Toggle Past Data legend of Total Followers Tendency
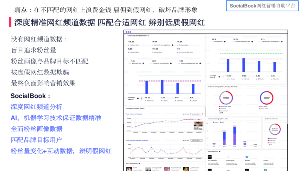Image resolution: width=301 pixels, height=171 pixels. coord(186,114)
